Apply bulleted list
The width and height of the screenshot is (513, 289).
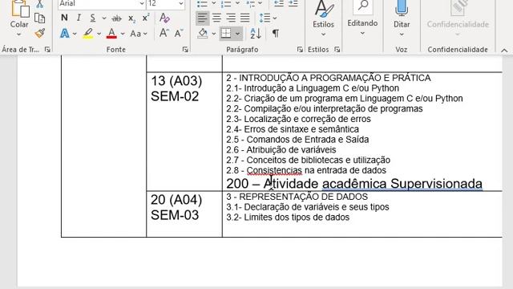pyautogui.click(x=202, y=4)
